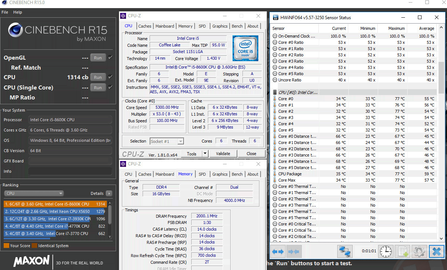Click MAXON logo at bottom of Cinebench
Screen dimensions: 447x270
[x=31, y=261]
